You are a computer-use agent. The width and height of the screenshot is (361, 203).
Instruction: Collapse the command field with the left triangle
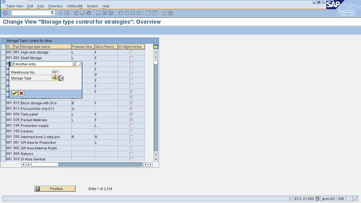tap(60, 13)
